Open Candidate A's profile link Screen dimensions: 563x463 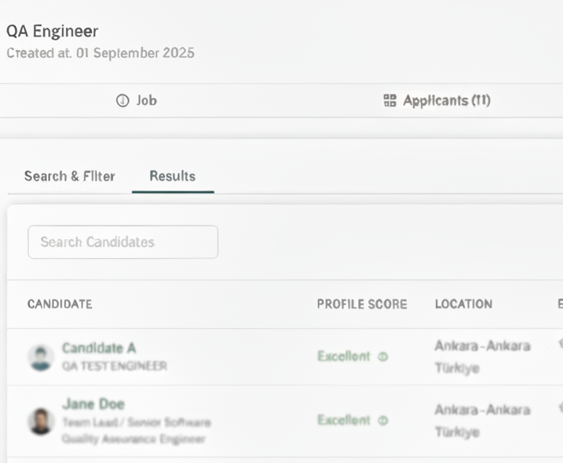99,348
